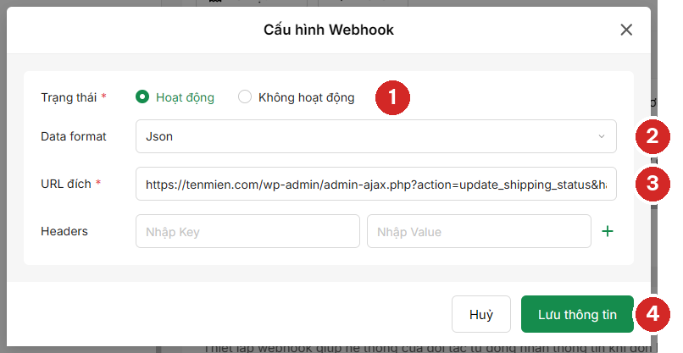The width and height of the screenshot is (683, 353).
Task: Click the URL đích input field
Action: [x=376, y=184]
